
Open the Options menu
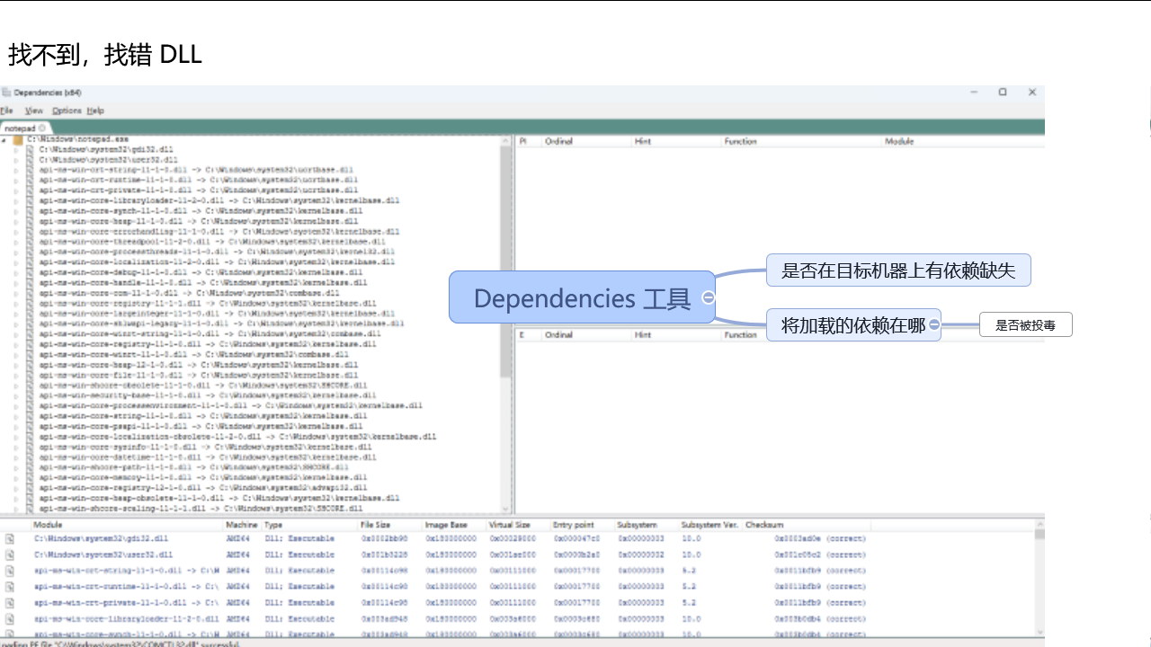[x=66, y=111]
